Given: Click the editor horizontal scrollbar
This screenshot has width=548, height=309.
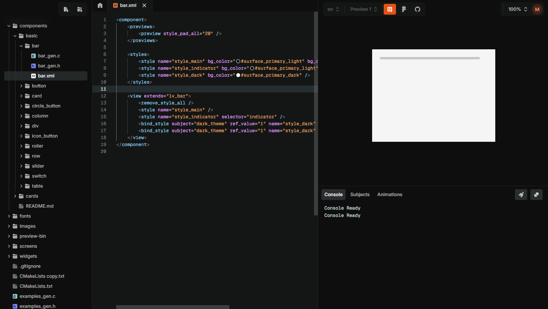Looking at the screenshot, I should (173, 307).
